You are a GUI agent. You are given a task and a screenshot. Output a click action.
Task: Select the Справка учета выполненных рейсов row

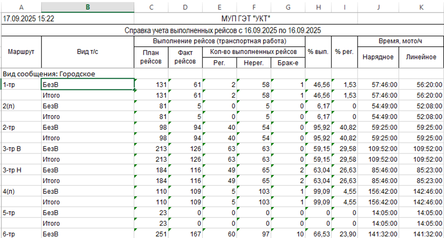[x=223, y=31]
